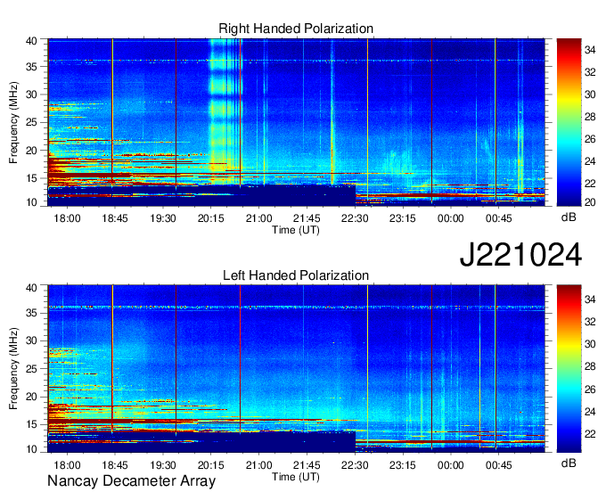The height and width of the screenshot is (492, 606).
Task: Click 18:00 time tick on left-handed plot
Action: coord(67,465)
